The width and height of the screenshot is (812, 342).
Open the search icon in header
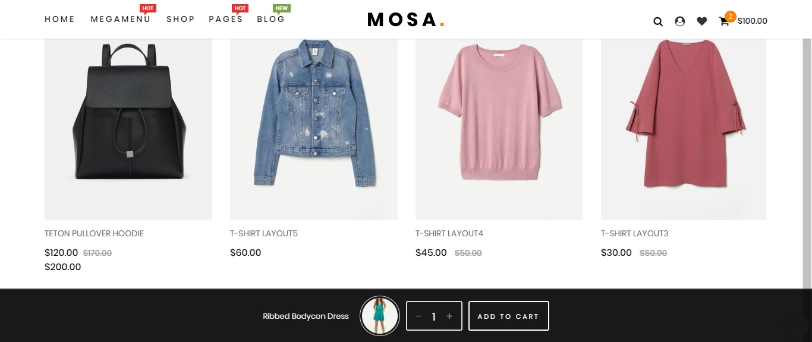[658, 21]
